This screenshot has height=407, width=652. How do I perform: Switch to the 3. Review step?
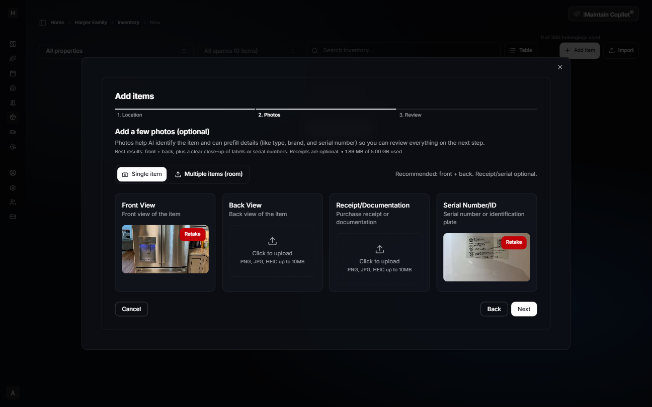pos(411,115)
